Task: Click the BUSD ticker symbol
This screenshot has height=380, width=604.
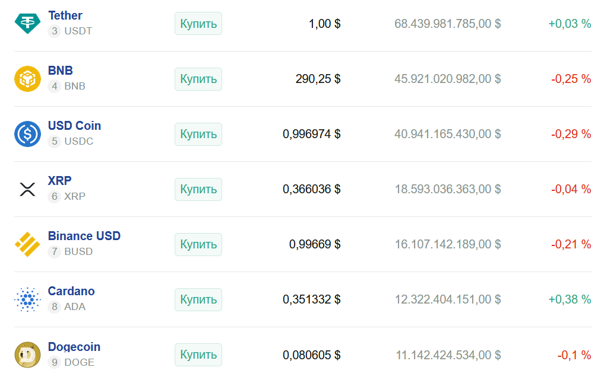Action: point(78,251)
